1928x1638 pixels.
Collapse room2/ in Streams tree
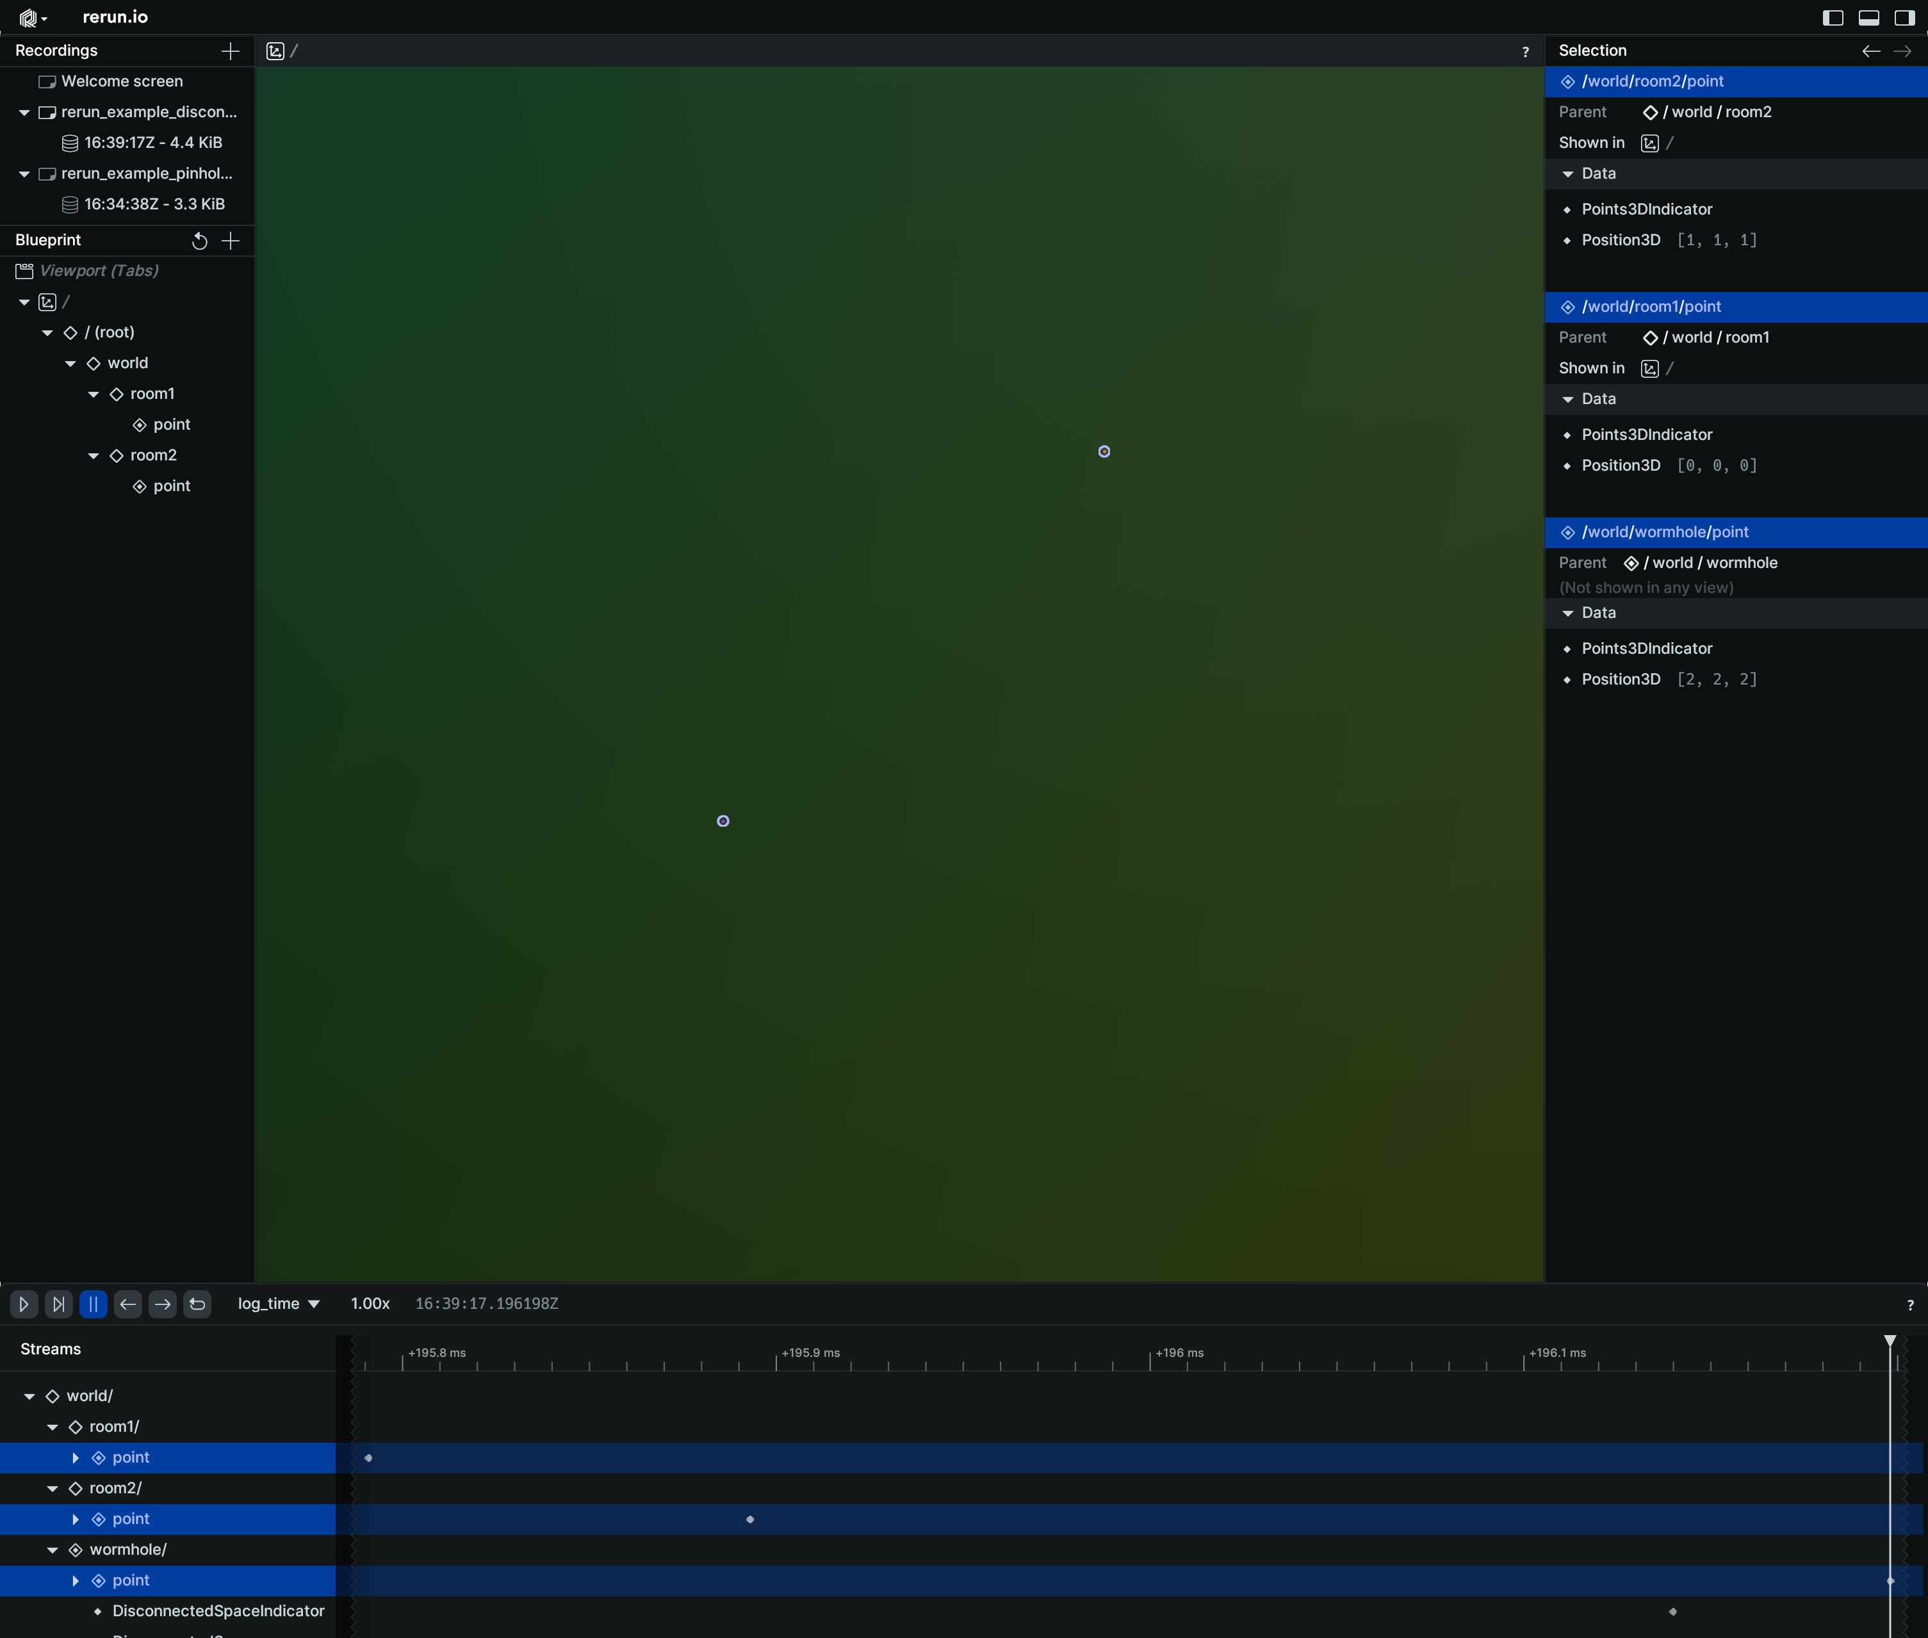coord(53,1489)
